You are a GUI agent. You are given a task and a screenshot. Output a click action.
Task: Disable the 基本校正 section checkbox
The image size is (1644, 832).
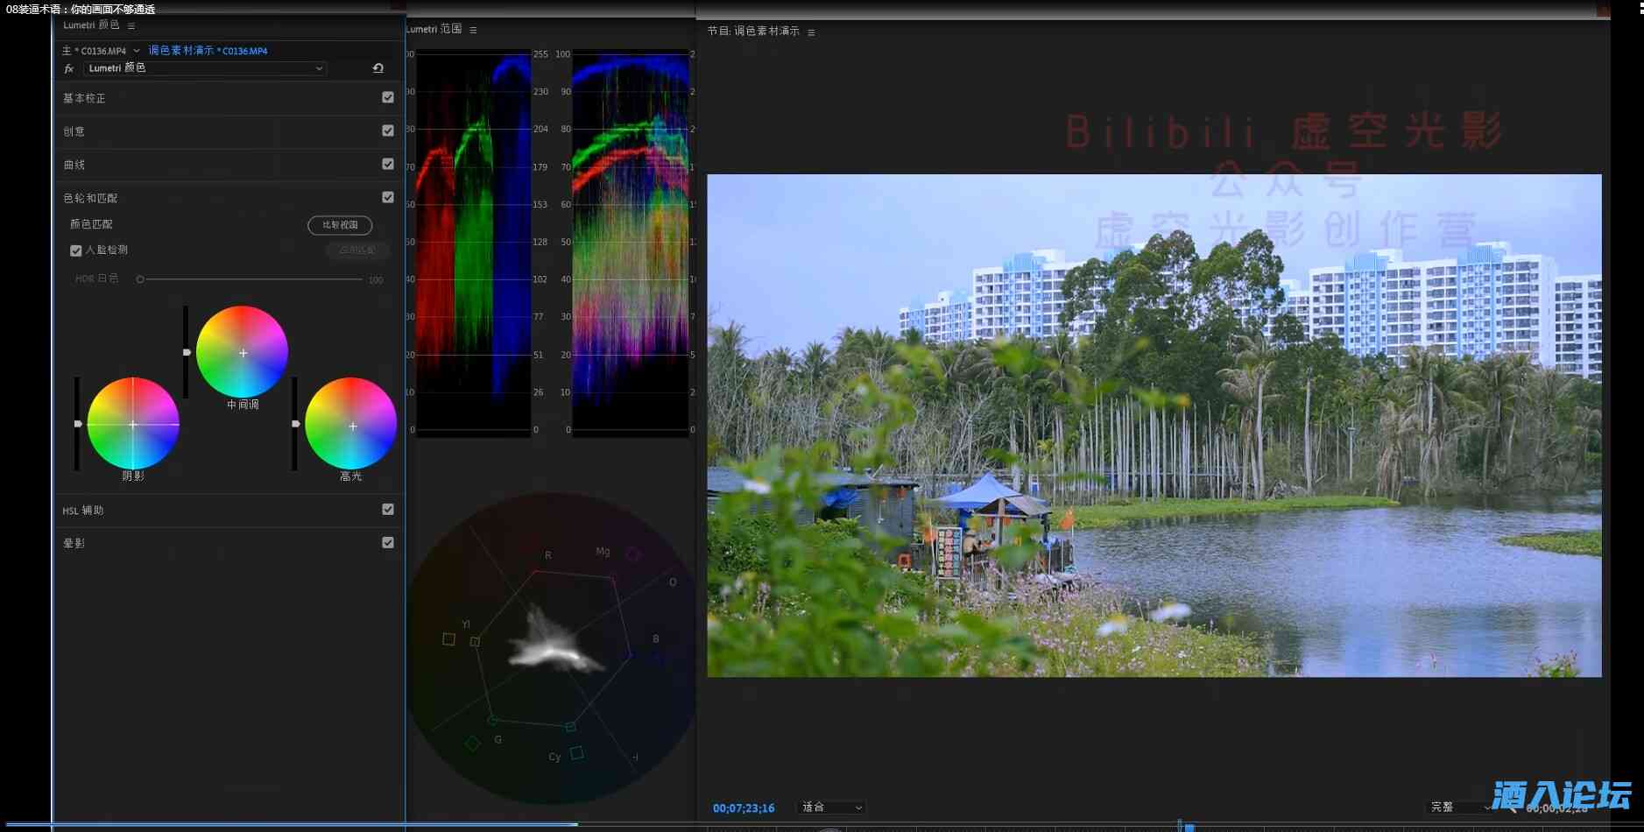pos(388,97)
